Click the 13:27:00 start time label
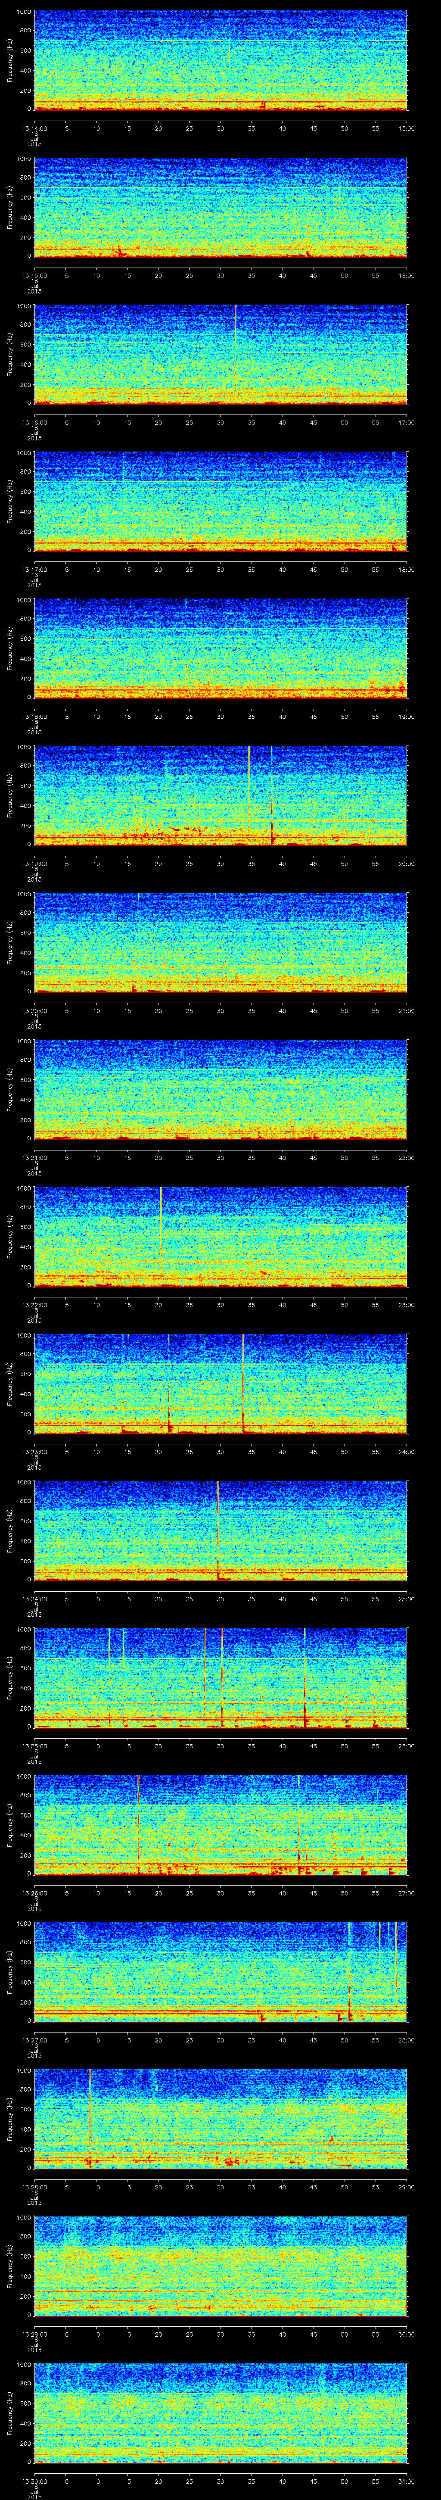The width and height of the screenshot is (441, 2500). coord(34,2039)
